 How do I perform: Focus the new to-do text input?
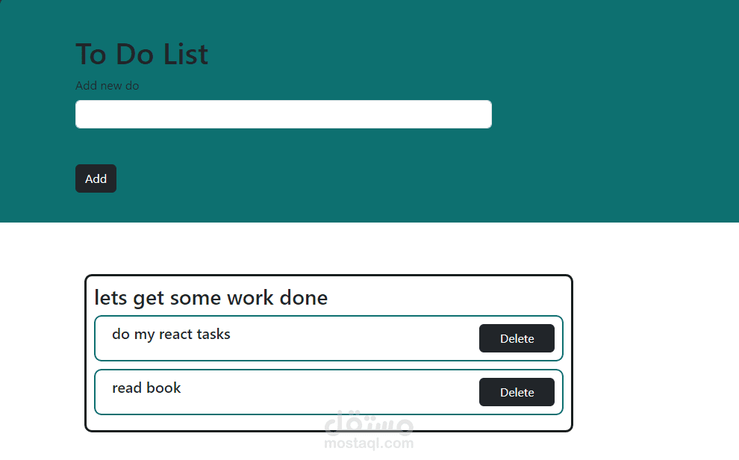(x=283, y=114)
